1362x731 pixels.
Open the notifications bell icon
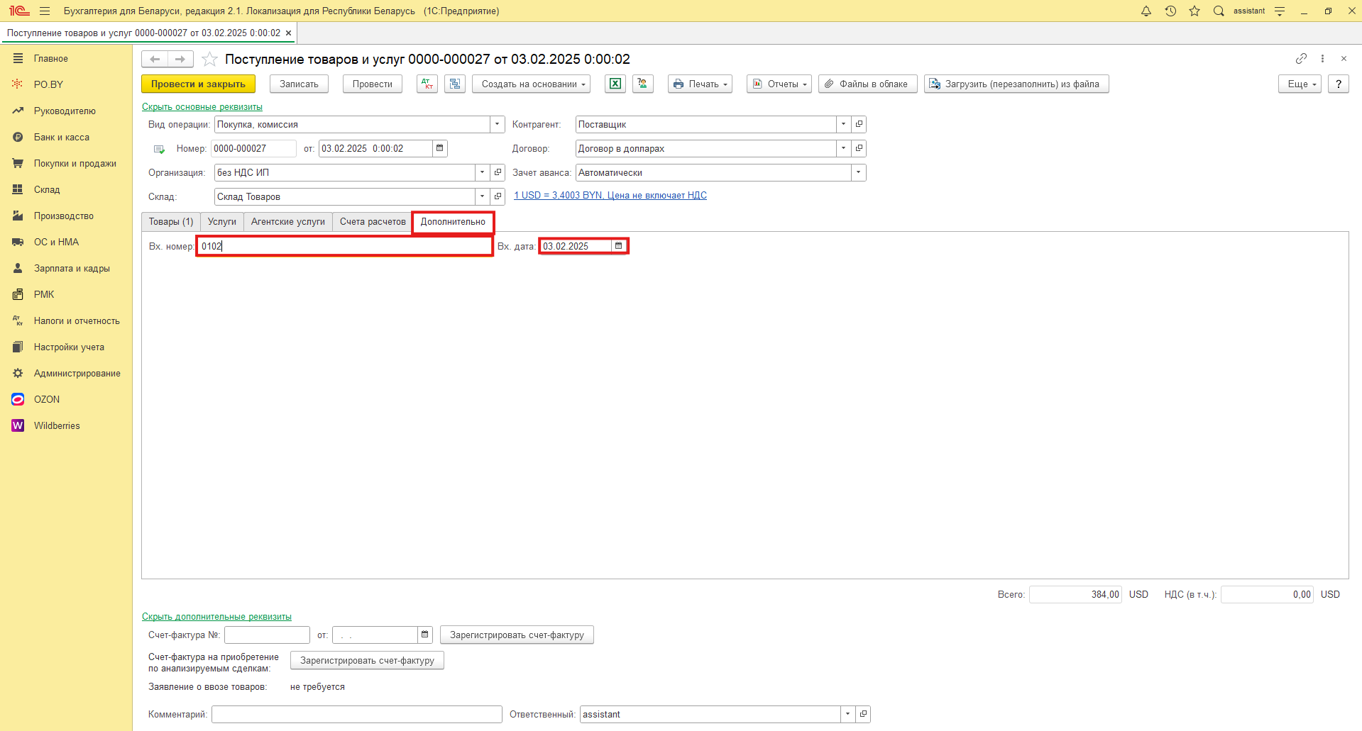point(1146,11)
